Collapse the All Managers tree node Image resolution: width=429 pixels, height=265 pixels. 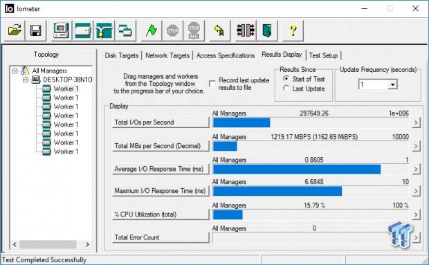tap(15, 71)
